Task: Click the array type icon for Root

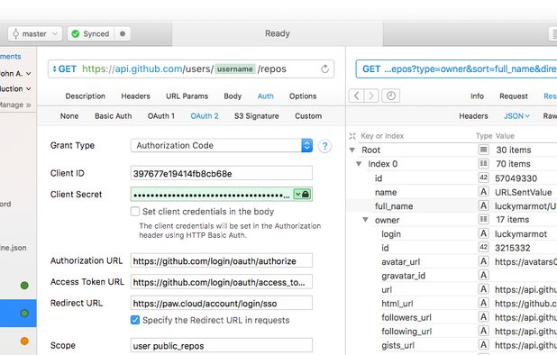Action: coord(483,150)
